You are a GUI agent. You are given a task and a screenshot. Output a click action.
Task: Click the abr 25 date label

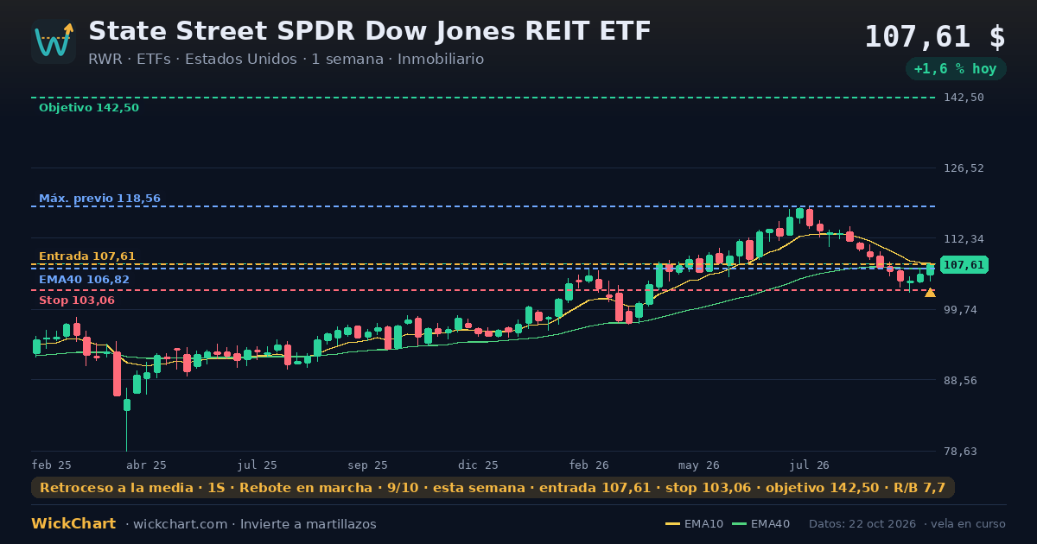[x=147, y=465]
